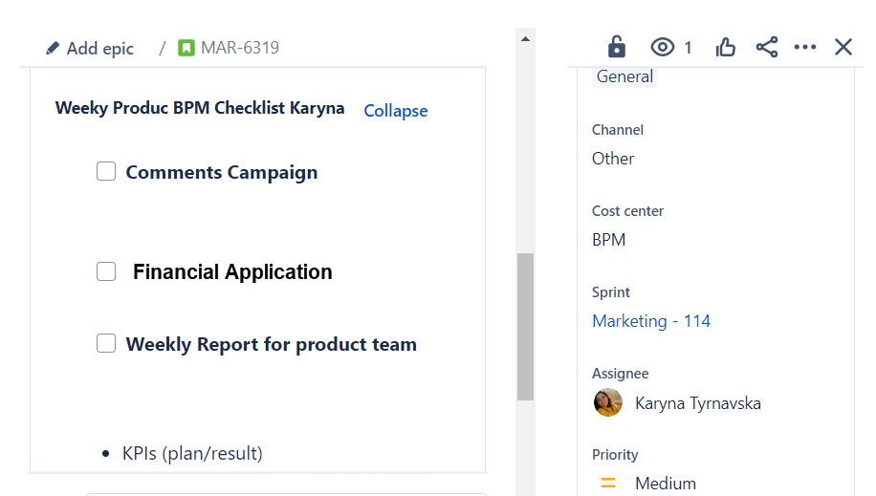Click the Priority field label
The height and width of the screenshot is (496, 876).
click(x=615, y=455)
